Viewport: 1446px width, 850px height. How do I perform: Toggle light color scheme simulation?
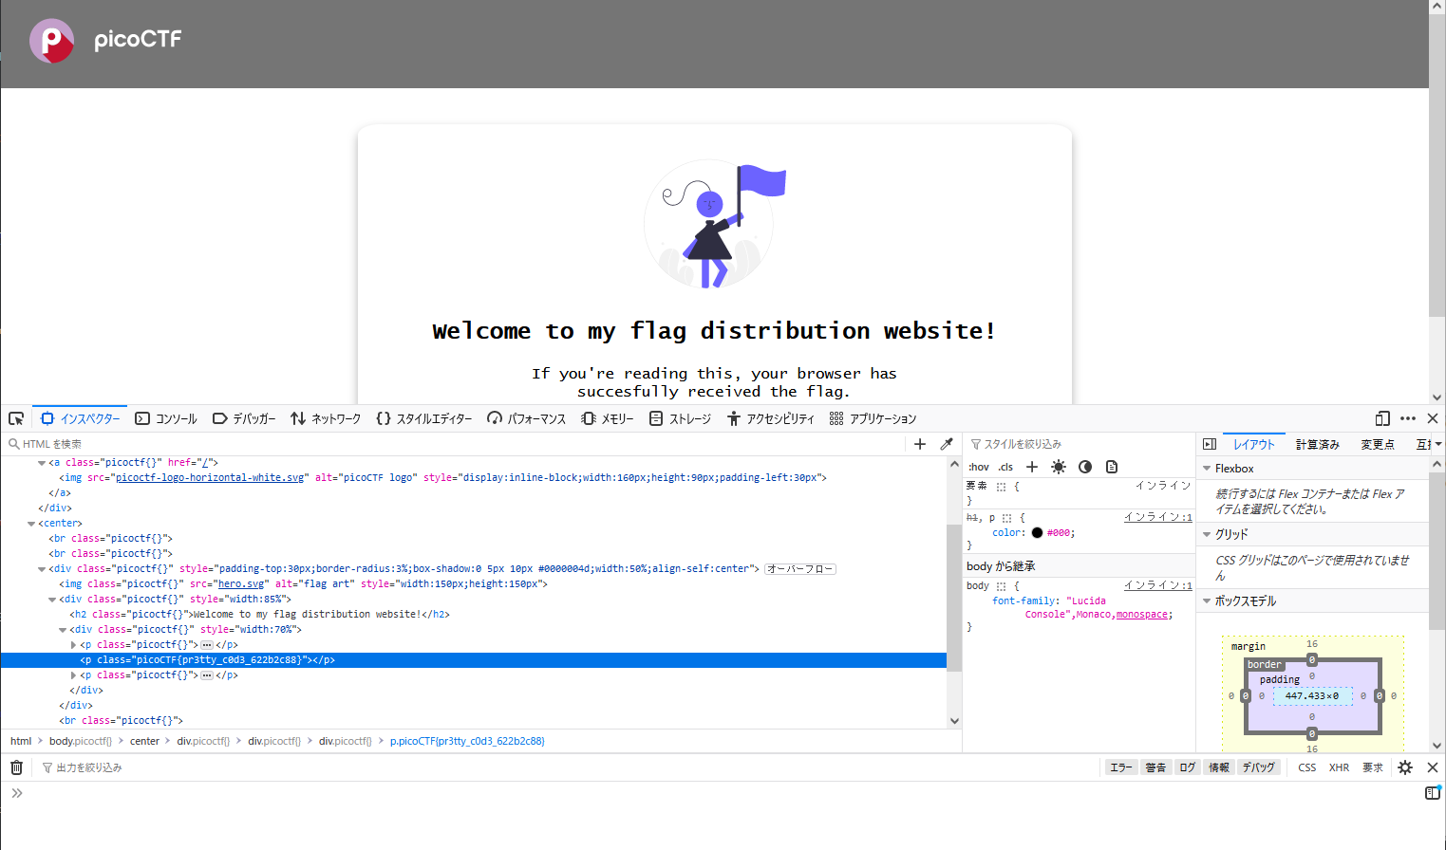point(1059,467)
